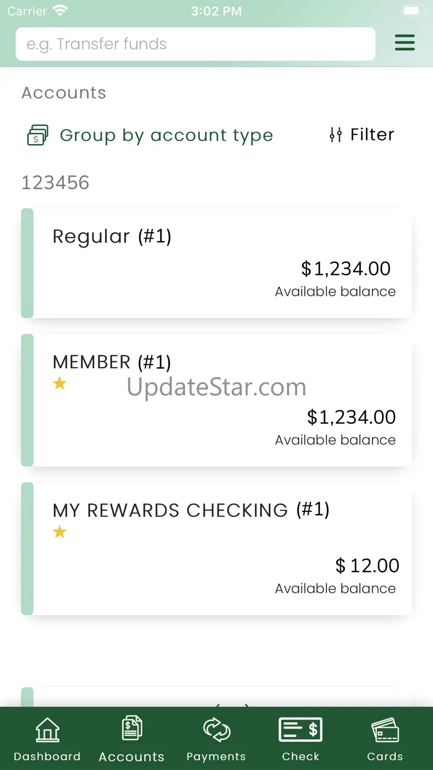Open the Accounts document icon
Viewport: 433px width, 770px height.
(132, 728)
